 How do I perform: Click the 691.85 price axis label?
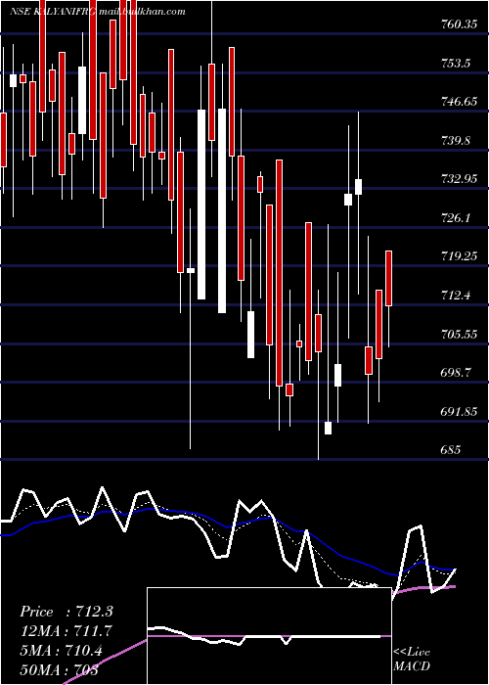click(458, 412)
